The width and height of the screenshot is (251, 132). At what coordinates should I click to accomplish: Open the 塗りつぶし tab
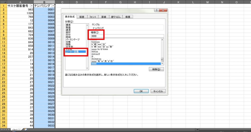[x=116, y=17]
